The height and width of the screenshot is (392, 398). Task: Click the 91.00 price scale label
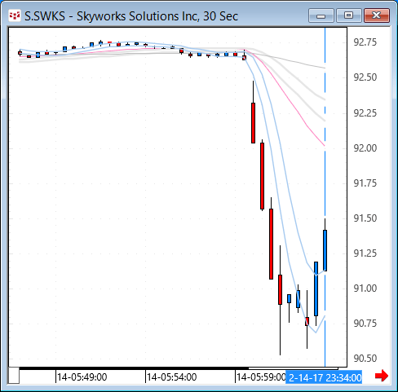click(365, 288)
